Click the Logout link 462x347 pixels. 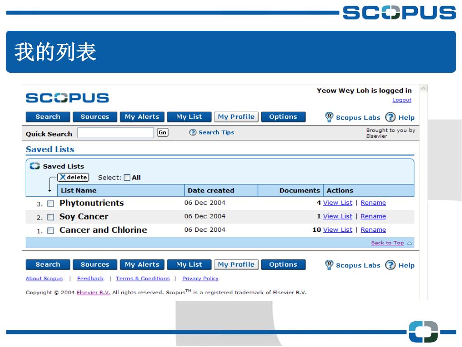402,100
